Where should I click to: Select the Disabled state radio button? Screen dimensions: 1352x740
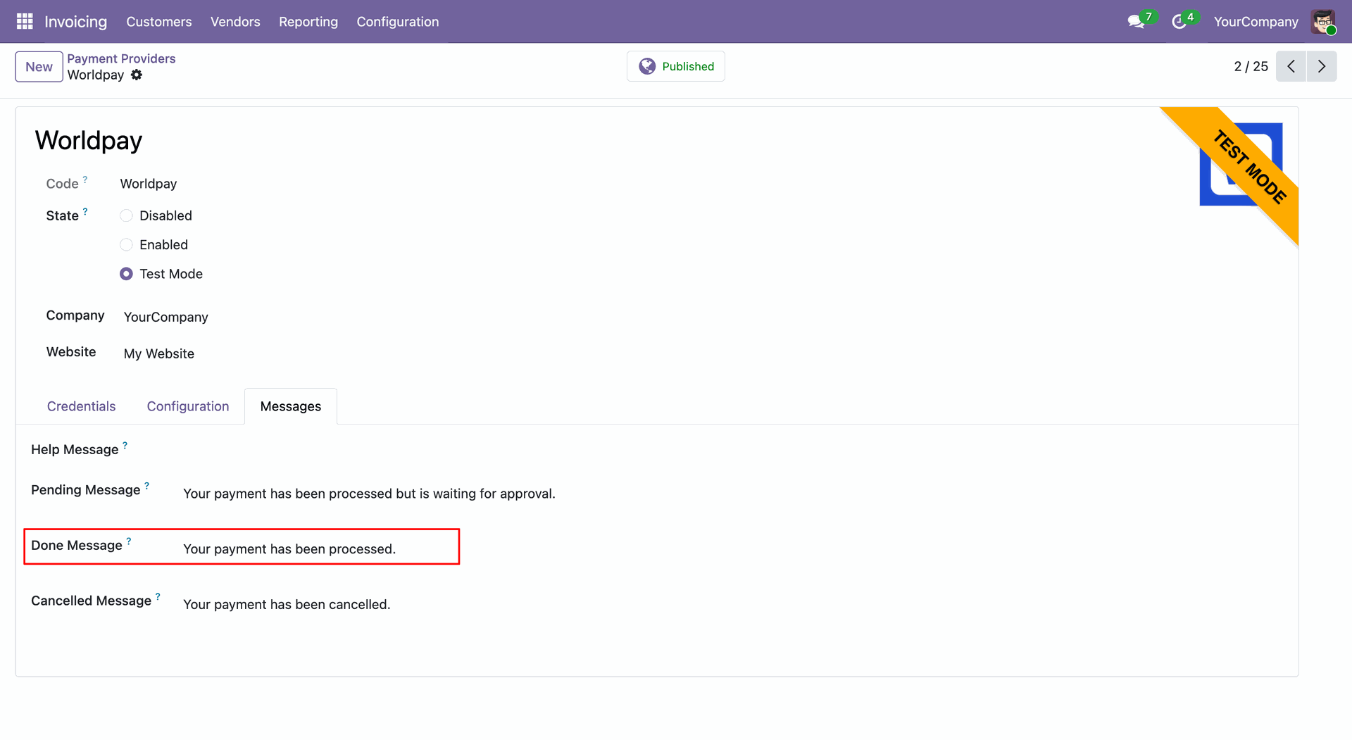click(x=126, y=215)
